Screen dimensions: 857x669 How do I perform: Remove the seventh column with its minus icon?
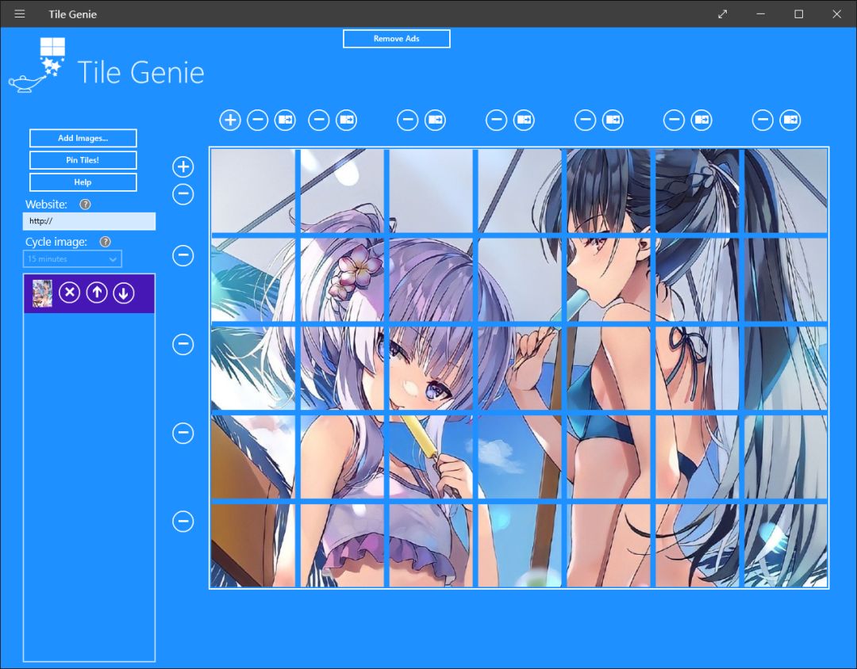tap(763, 120)
